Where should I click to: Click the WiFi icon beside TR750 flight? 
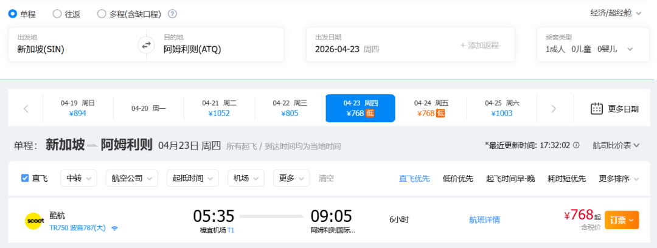click(114, 229)
